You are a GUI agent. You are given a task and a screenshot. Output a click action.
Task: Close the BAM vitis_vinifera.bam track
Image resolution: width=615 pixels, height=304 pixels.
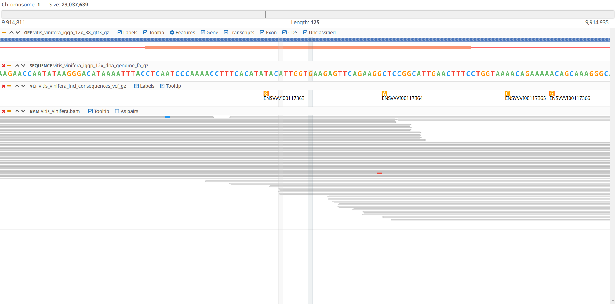click(x=4, y=111)
